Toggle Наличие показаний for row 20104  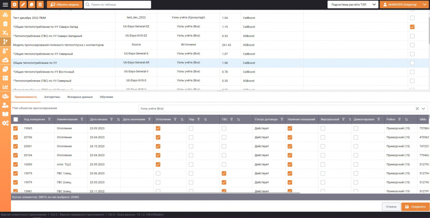[290, 155]
